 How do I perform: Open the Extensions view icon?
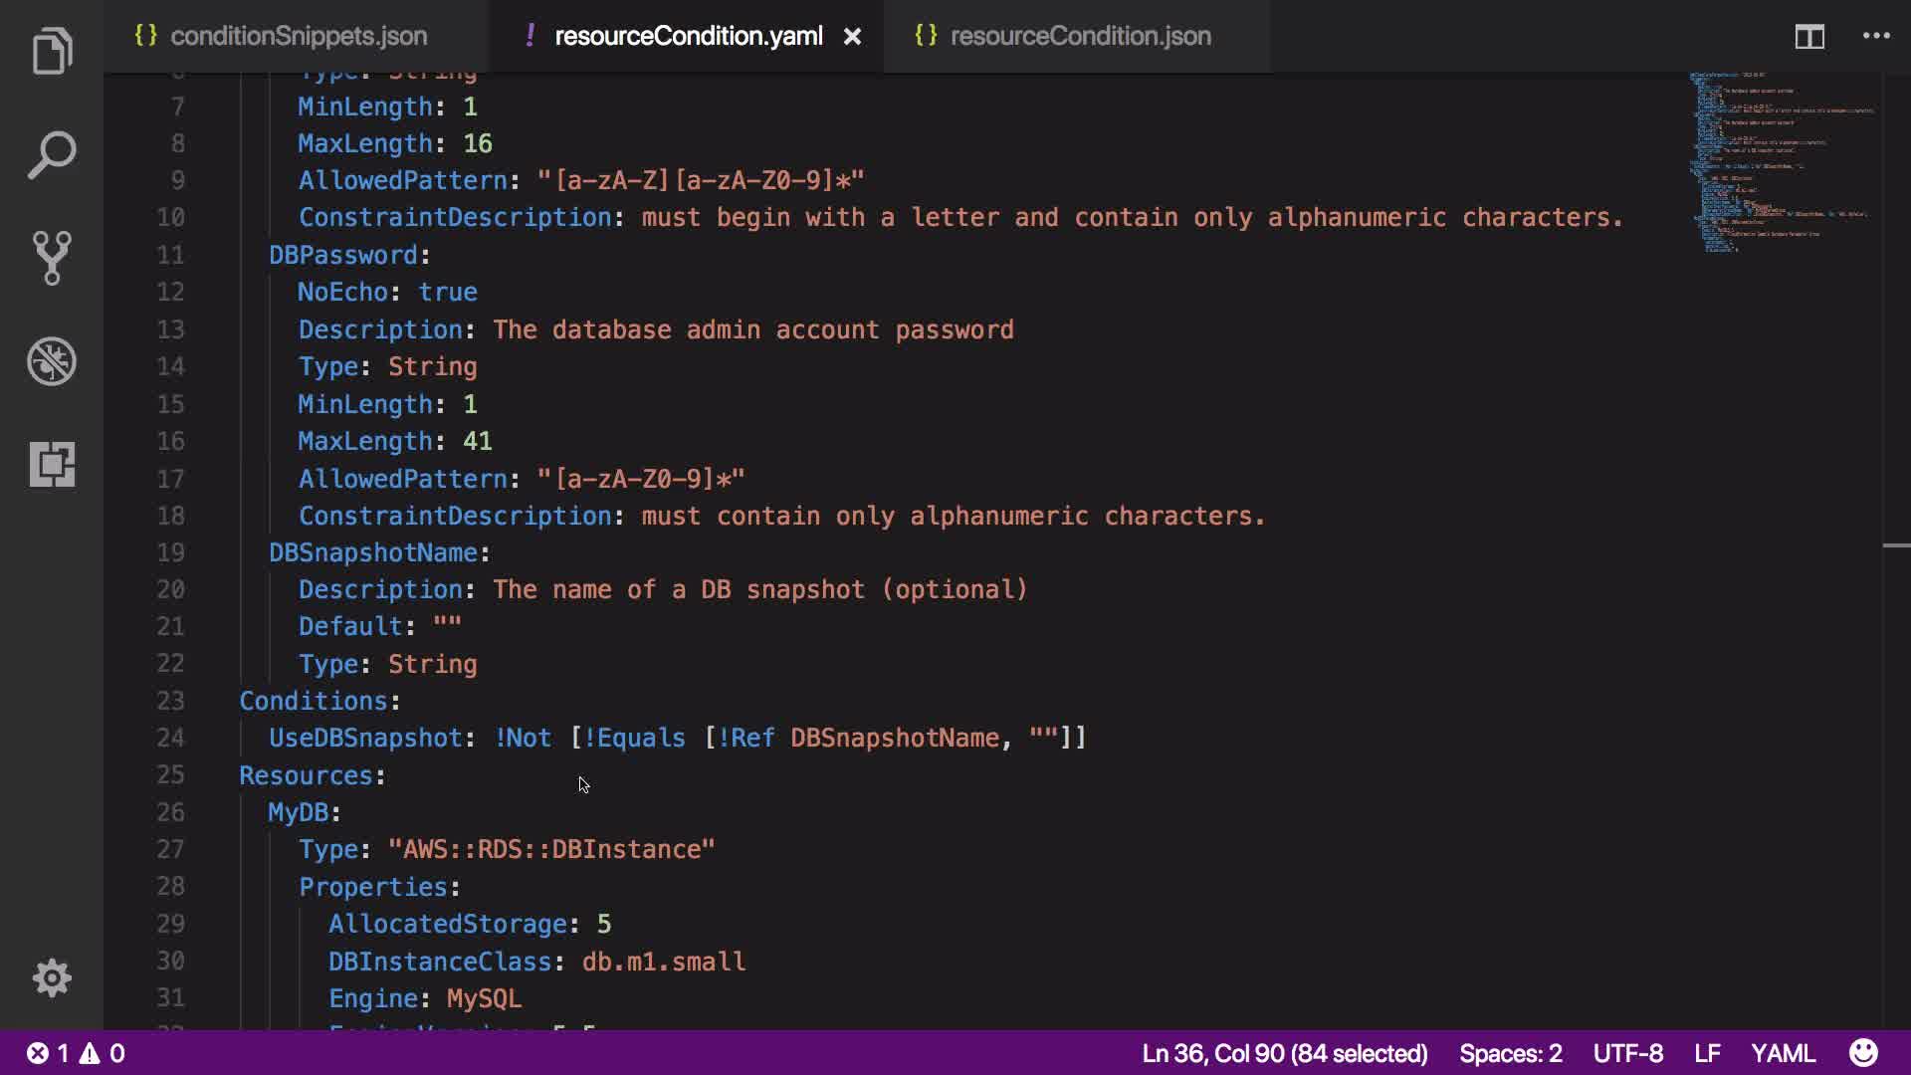(52, 465)
